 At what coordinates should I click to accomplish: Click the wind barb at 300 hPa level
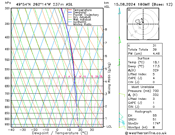(120, 11)
